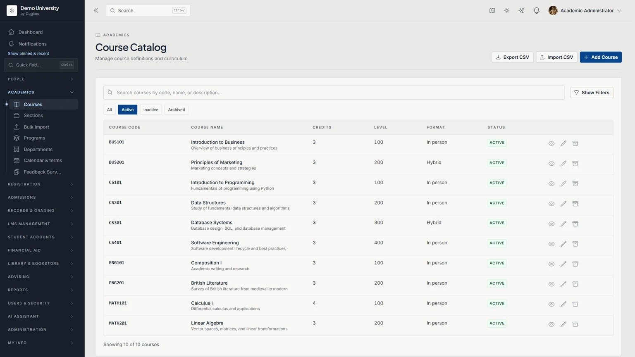Screen dimensions: 635x357
Task: Select the All filter tab
Action: pos(110,109)
